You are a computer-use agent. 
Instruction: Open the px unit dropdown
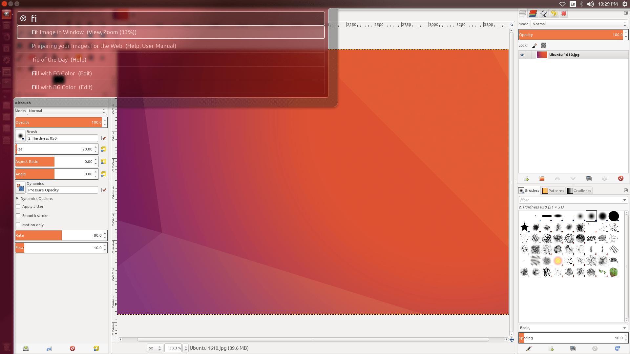coord(155,348)
